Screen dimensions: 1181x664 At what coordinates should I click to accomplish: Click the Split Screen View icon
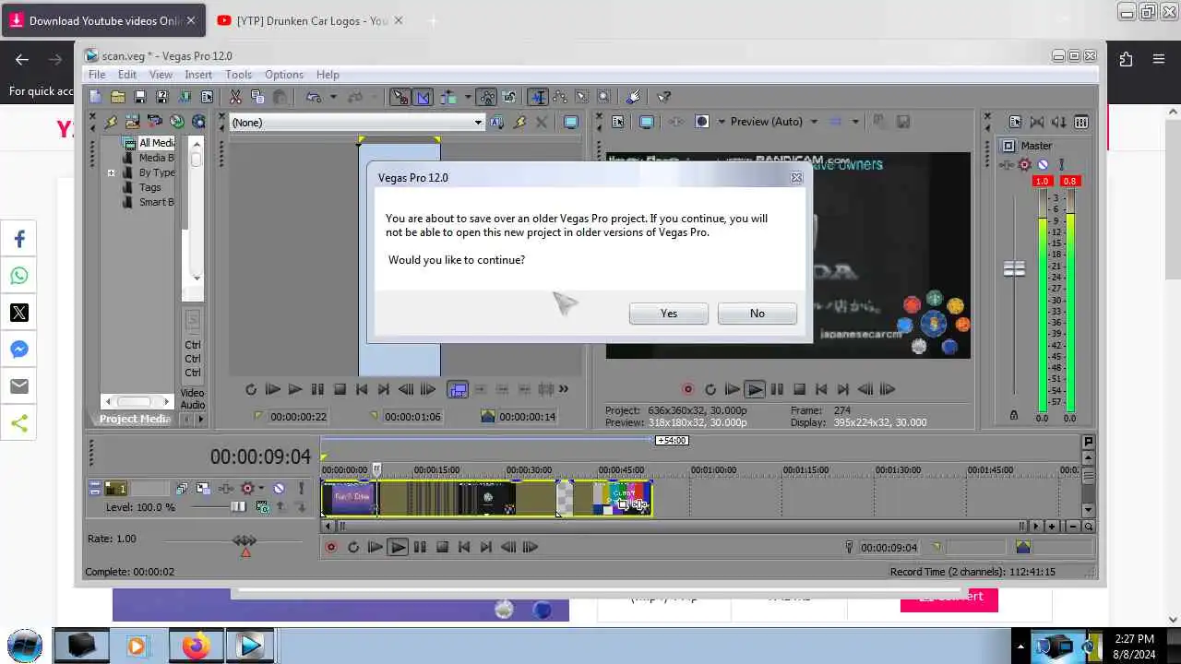click(x=702, y=122)
